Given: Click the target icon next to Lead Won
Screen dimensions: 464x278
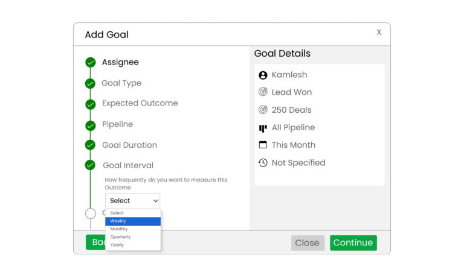Looking at the screenshot, I should (263, 92).
